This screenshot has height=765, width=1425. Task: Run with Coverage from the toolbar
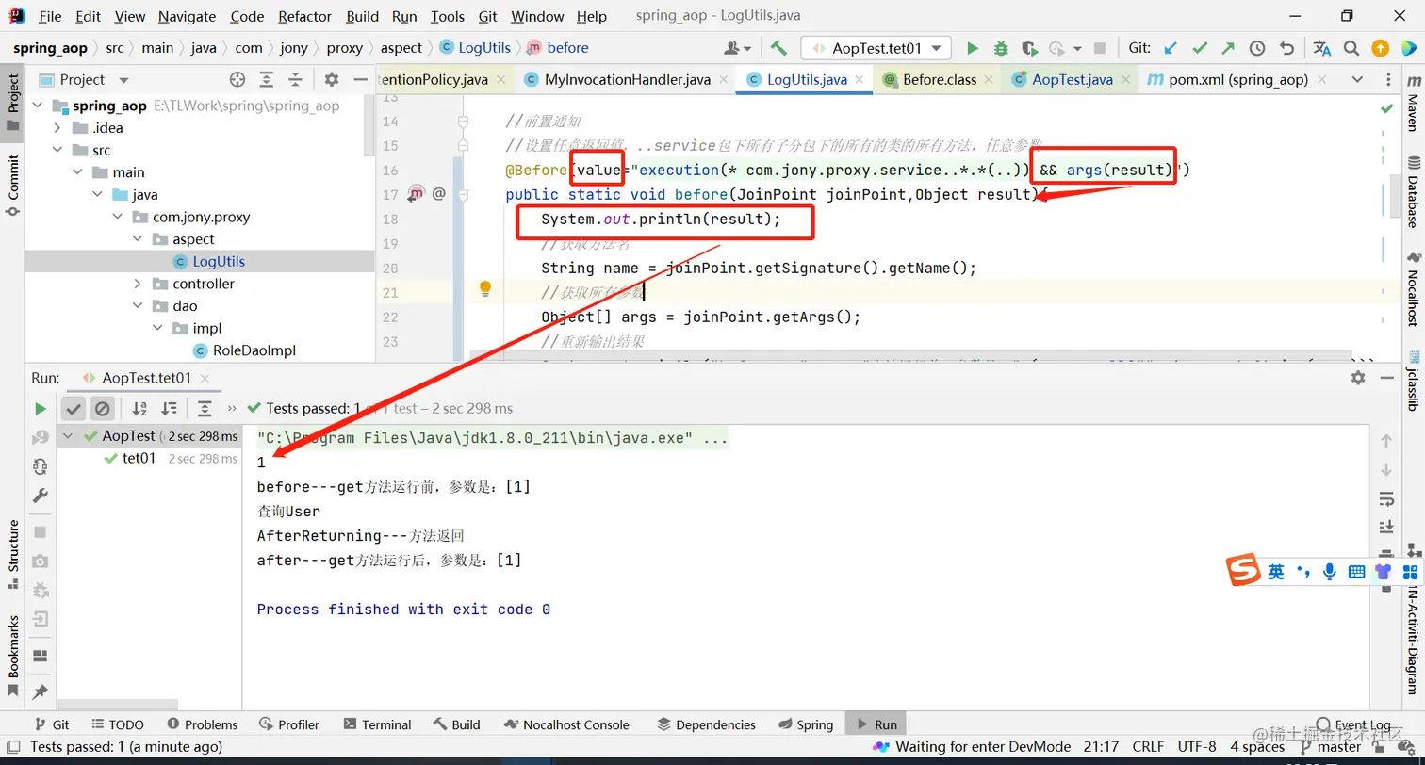point(1029,48)
